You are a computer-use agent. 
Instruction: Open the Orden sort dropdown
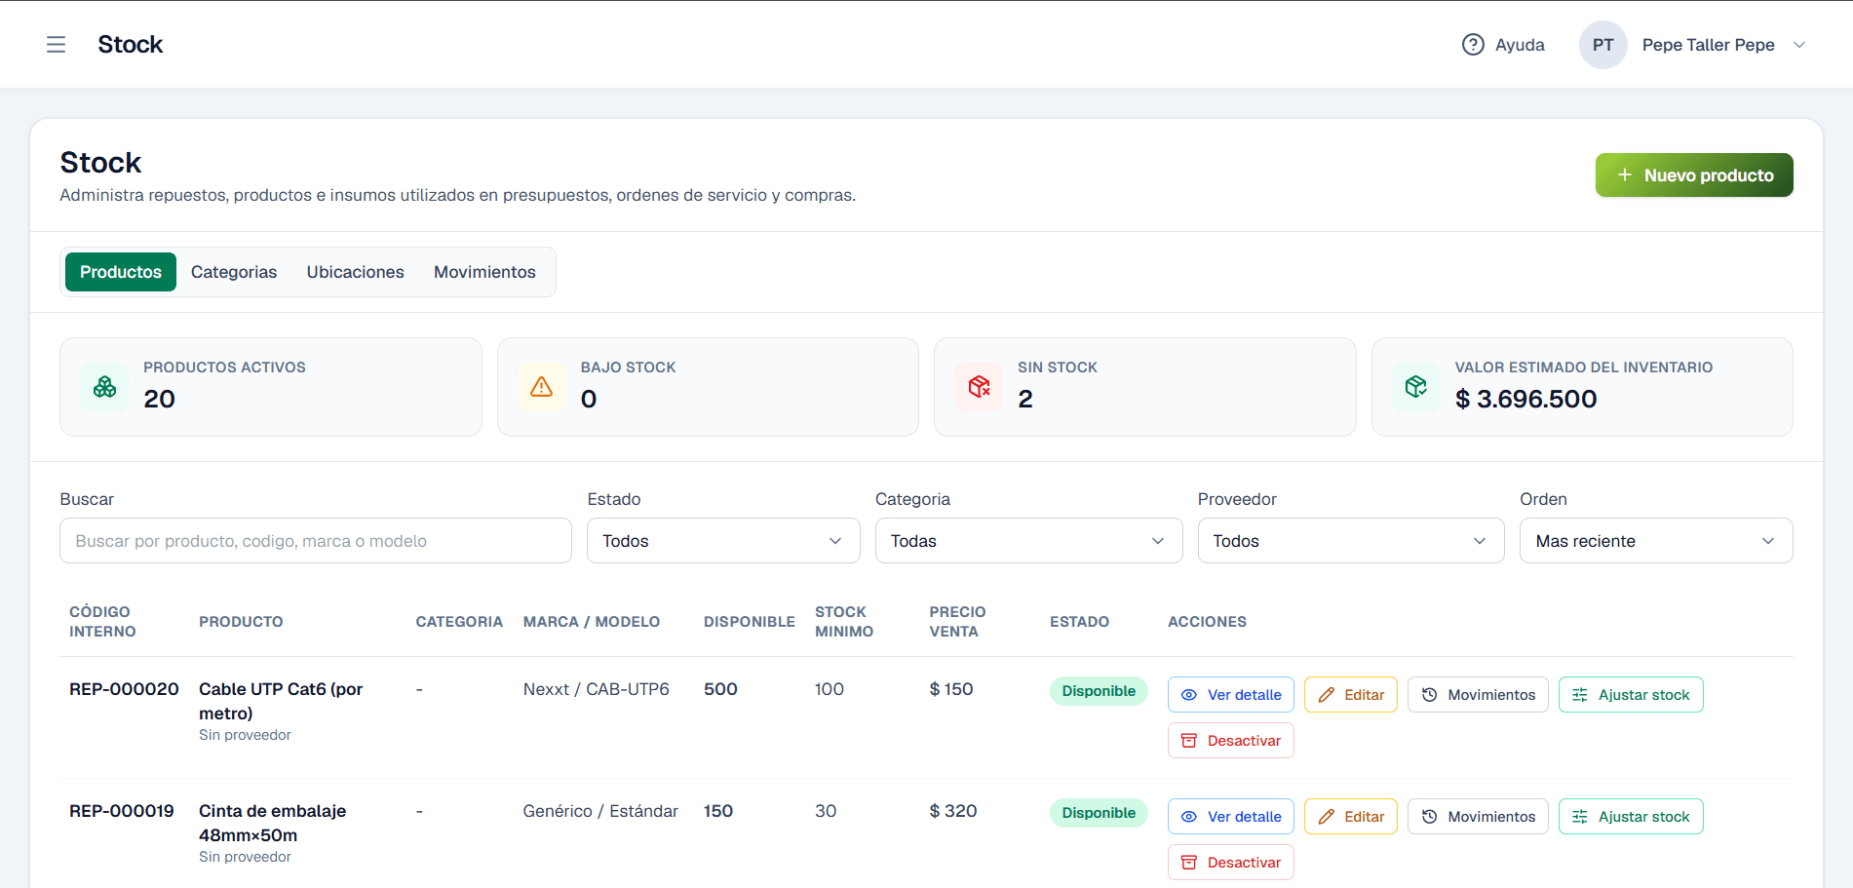pos(1656,541)
